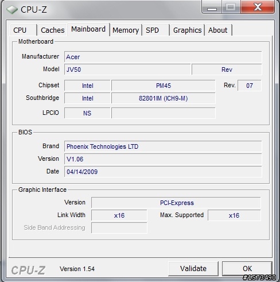Click the BIOS version V1.06 field
This screenshot has width=280, height=282.
click(163, 159)
